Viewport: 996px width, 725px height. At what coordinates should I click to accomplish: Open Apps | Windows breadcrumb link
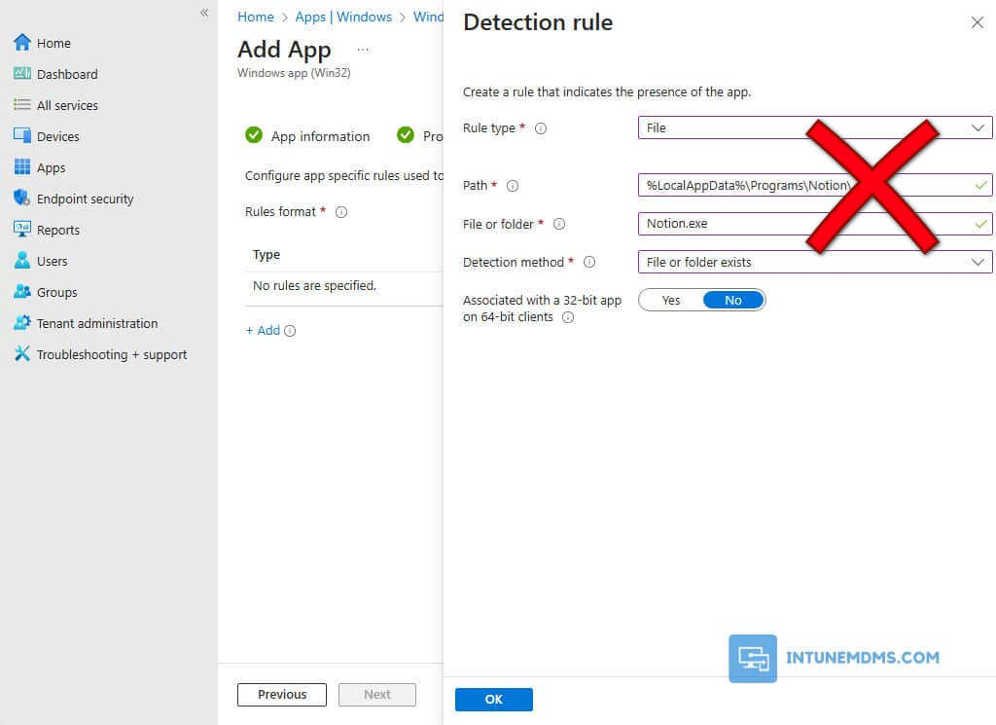click(x=343, y=18)
